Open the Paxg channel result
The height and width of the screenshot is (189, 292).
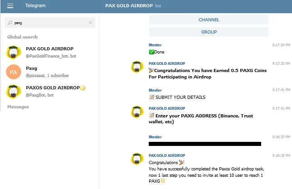(50, 72)
